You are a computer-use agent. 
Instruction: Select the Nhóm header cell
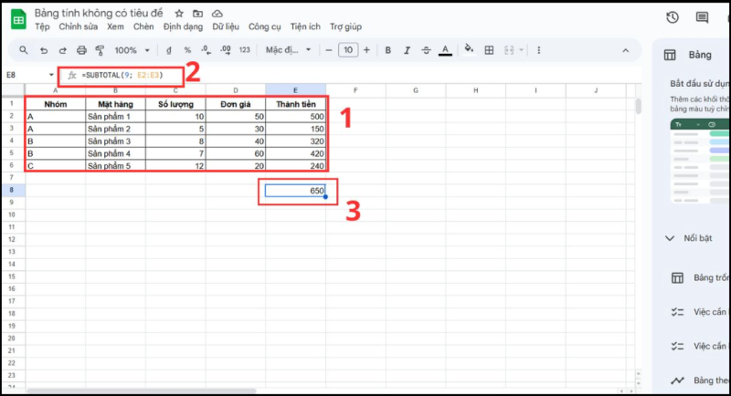point(56,104)
